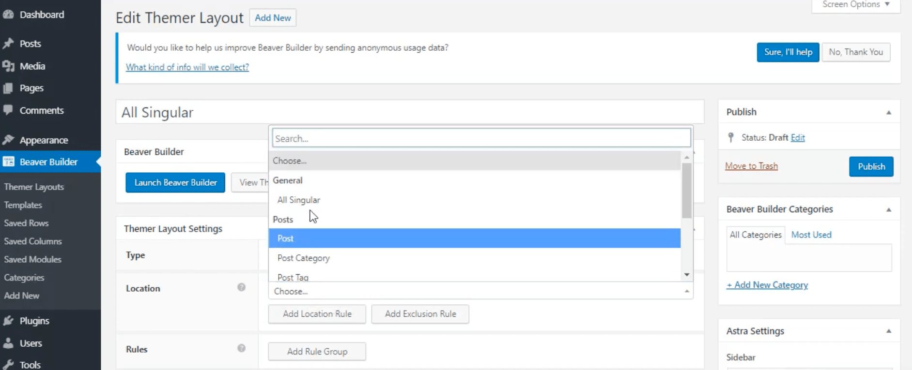This screenshot has height=370, width=912.
Task: Open Categories submenu under Beaver Builder
Action: (24, 278)
